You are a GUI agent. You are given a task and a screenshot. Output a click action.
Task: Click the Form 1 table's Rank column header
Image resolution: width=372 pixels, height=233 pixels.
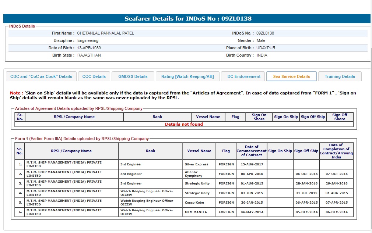150,151
